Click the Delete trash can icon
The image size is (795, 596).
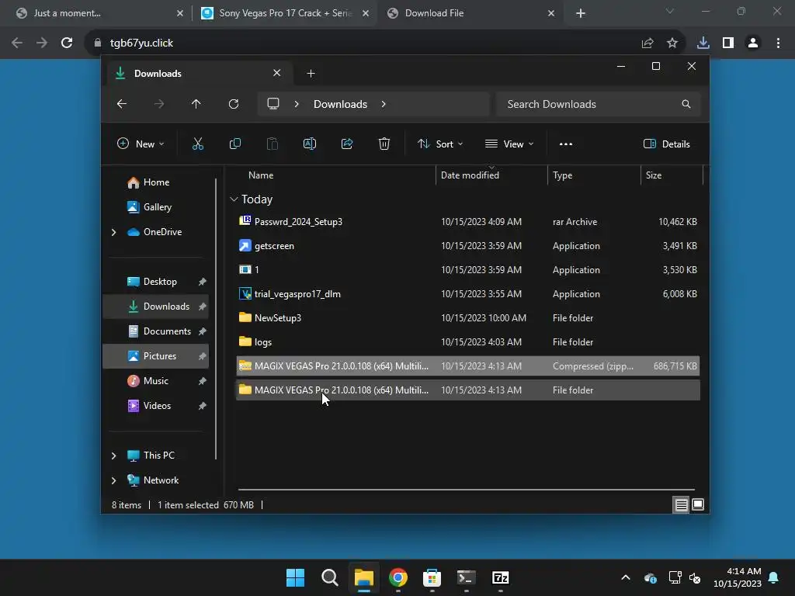click(384, 144)
